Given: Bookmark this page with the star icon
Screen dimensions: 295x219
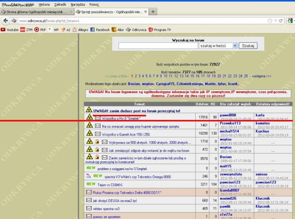Looking at the screenshot, I should coord(270,21).
